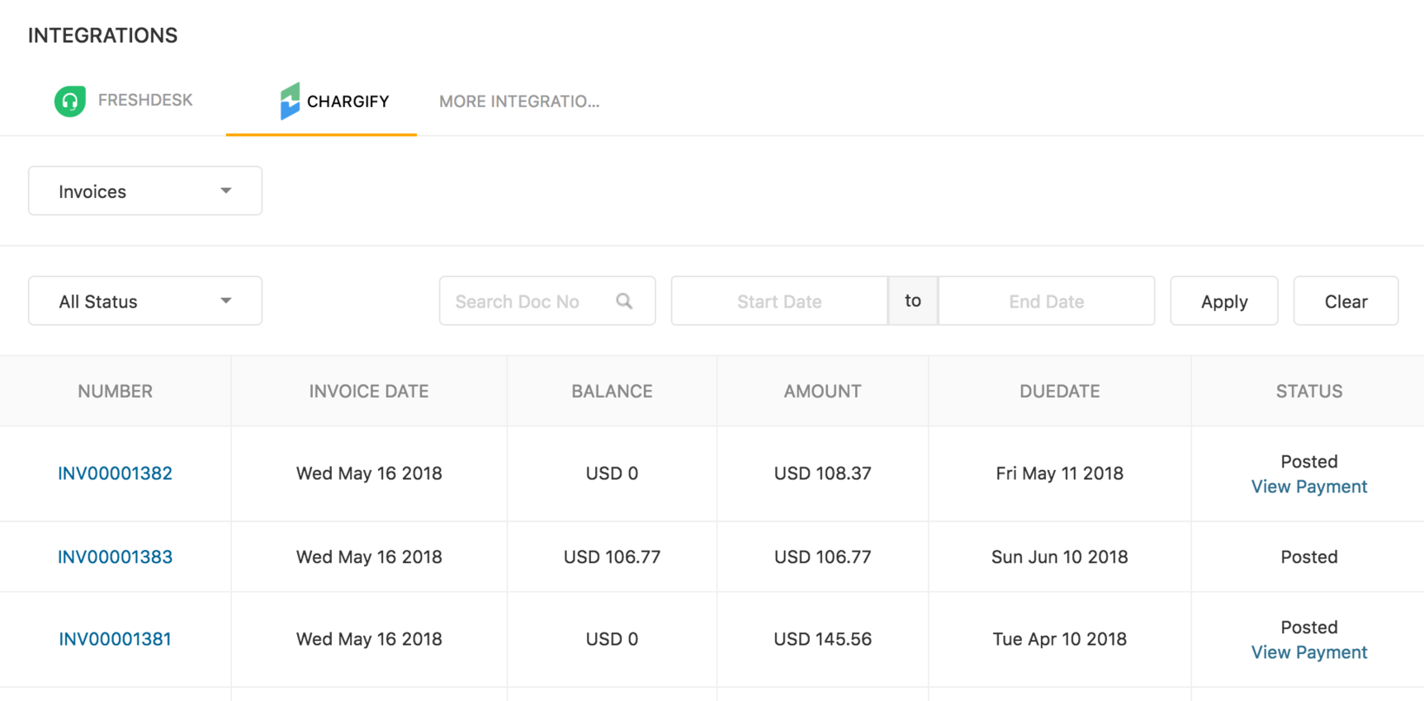View Payment for invoice INV00001381
Image resolution: width=1424 pixels, height=701 pixels.
(x=1308, y=652)
